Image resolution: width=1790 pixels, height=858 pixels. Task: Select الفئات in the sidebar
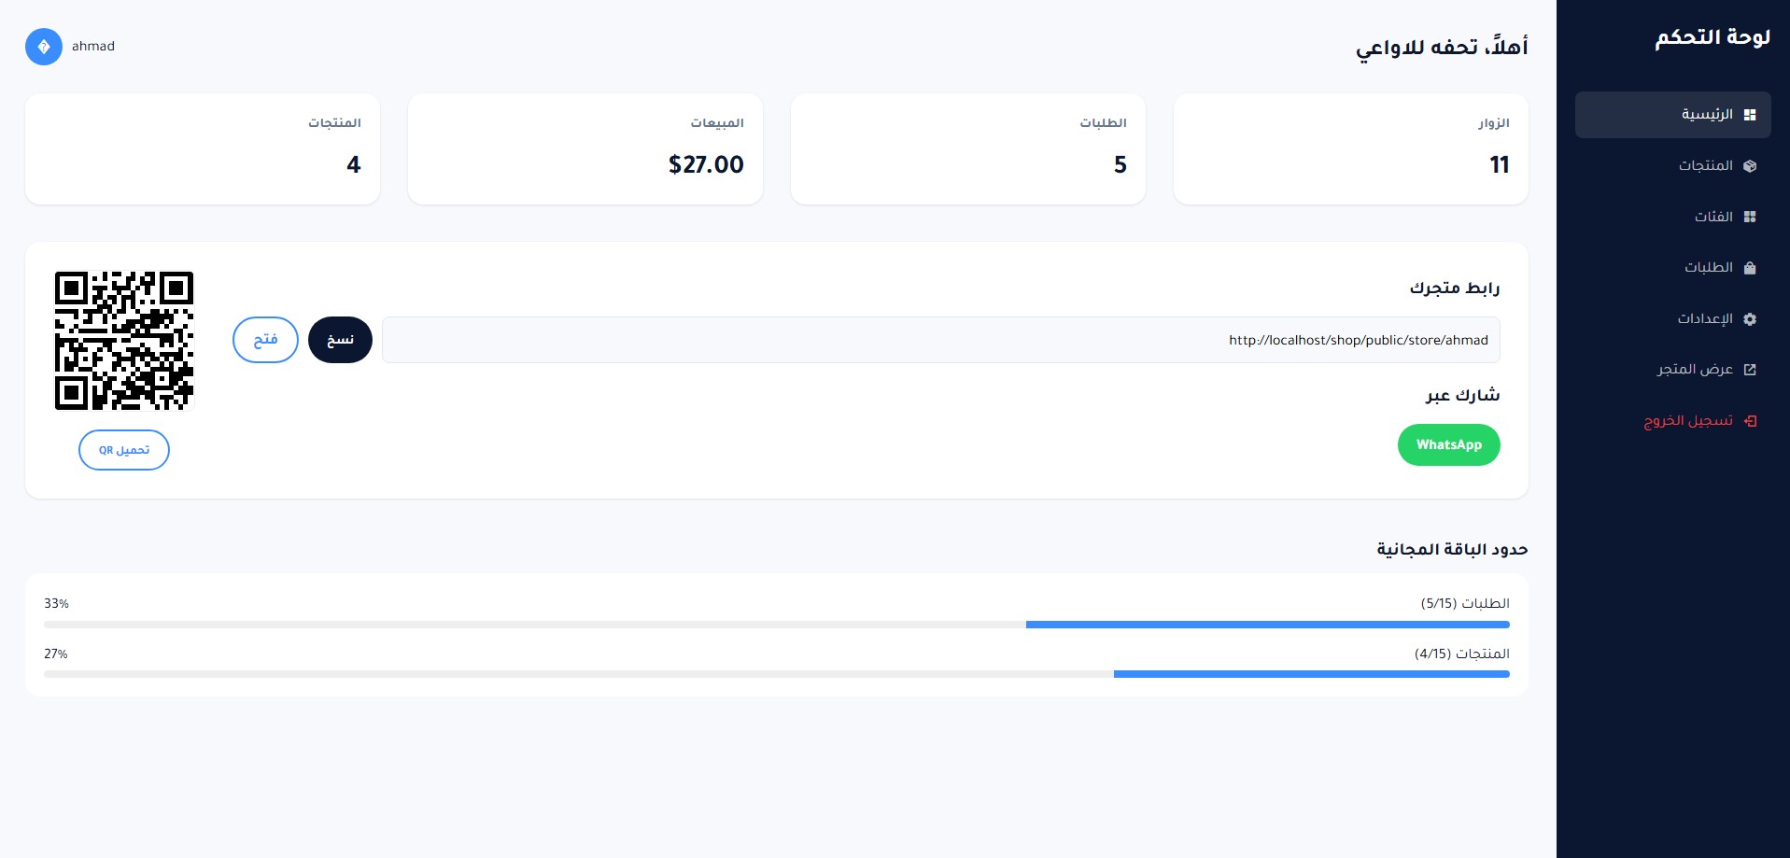[1713, 217]
